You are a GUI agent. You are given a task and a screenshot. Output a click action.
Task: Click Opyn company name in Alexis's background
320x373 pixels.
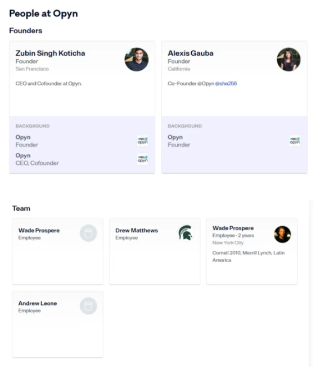point(175,137)
